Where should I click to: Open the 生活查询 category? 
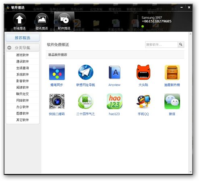pyautogui.click(x=23, y=68)
